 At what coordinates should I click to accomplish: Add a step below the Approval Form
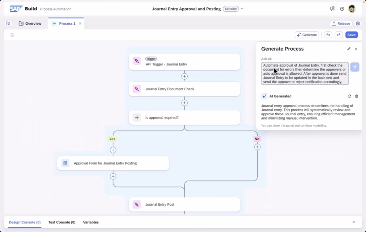(x=113, y=176)
